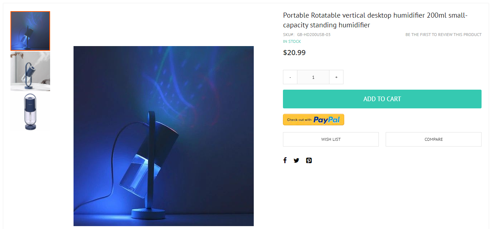This screenshot has width=492, height=229.
Task: Pin the product on Pinterest
Action: click(309, 160)
